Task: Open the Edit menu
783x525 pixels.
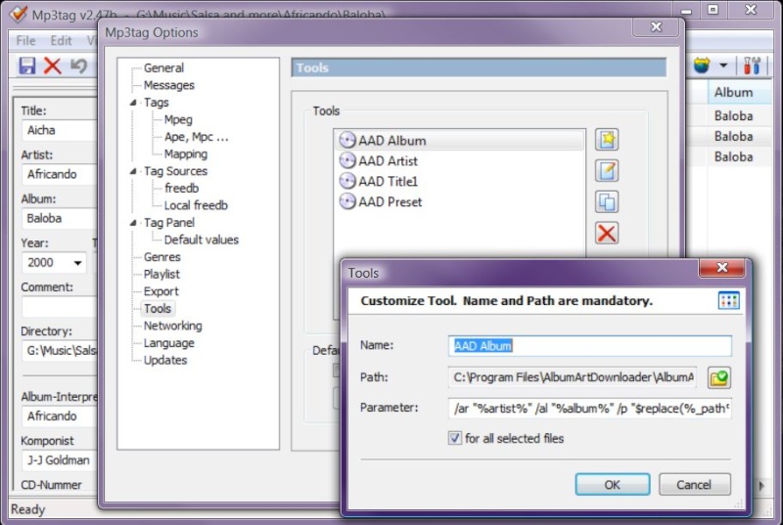Action: [x=61, y=40]
